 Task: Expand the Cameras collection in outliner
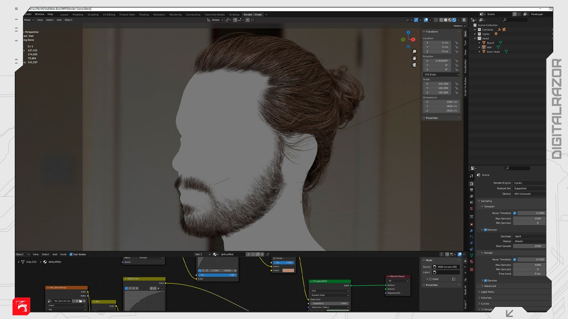point(475,30)
